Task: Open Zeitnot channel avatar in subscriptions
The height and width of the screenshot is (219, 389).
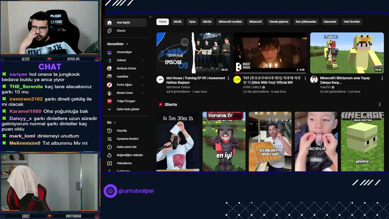Action: [109, 60]
